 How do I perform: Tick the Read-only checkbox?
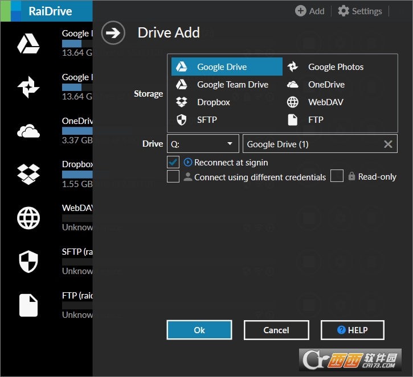point(337,176)
